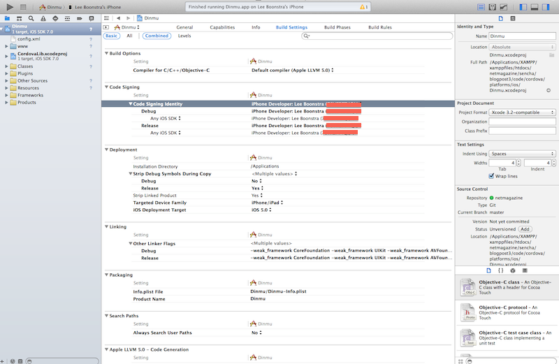This screenshot has width=559, height=364.
Task: Reveal full path in Finder arrow
Action: click(x=549, y=90)
